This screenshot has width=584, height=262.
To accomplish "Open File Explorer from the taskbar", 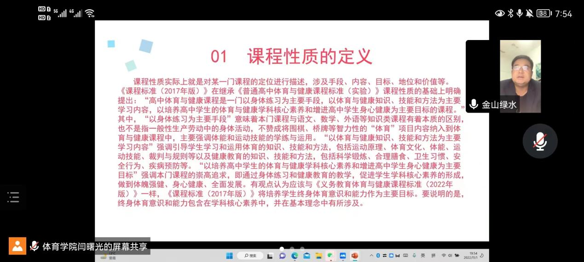I will [318, 256].
